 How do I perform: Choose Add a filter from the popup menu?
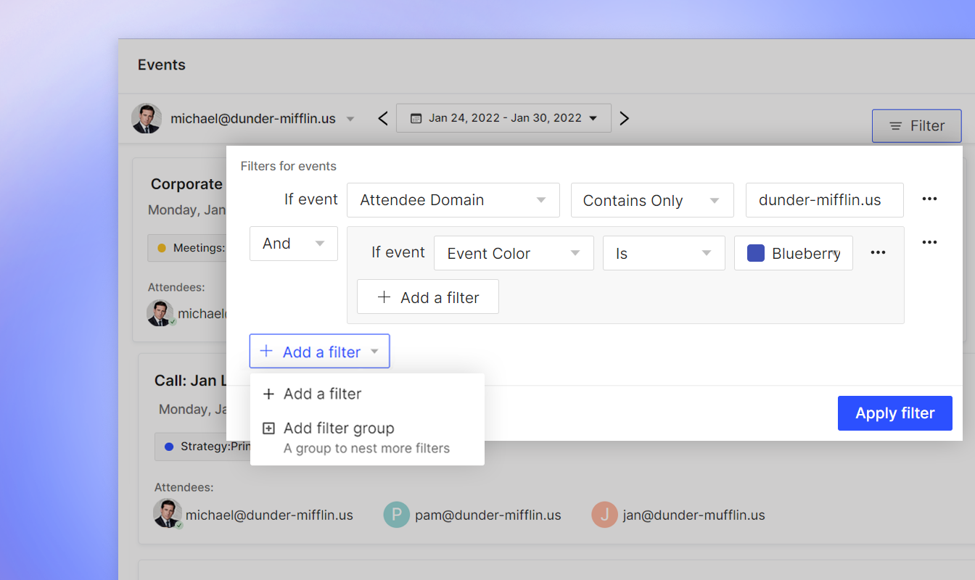tap(367, 394)
